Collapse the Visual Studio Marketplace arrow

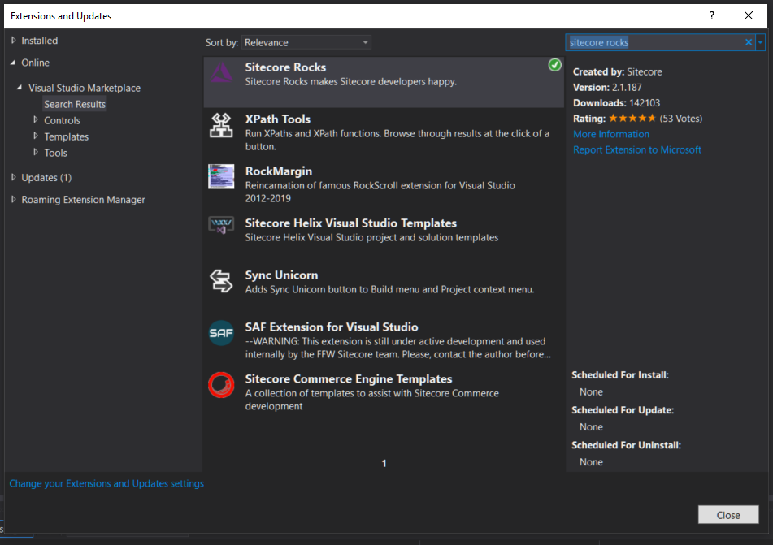20,88
